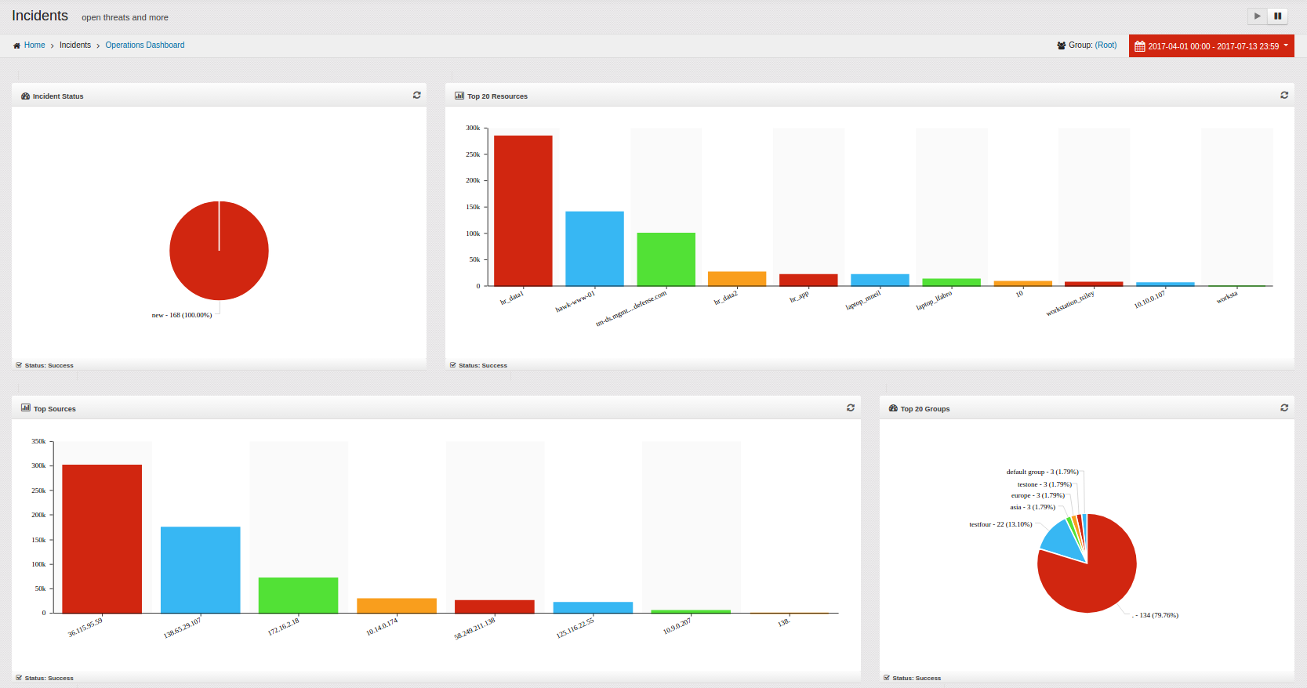This screenshot has height=688, width=1307.
Task: Click the red hr_data1 bar
Action: 523,210
